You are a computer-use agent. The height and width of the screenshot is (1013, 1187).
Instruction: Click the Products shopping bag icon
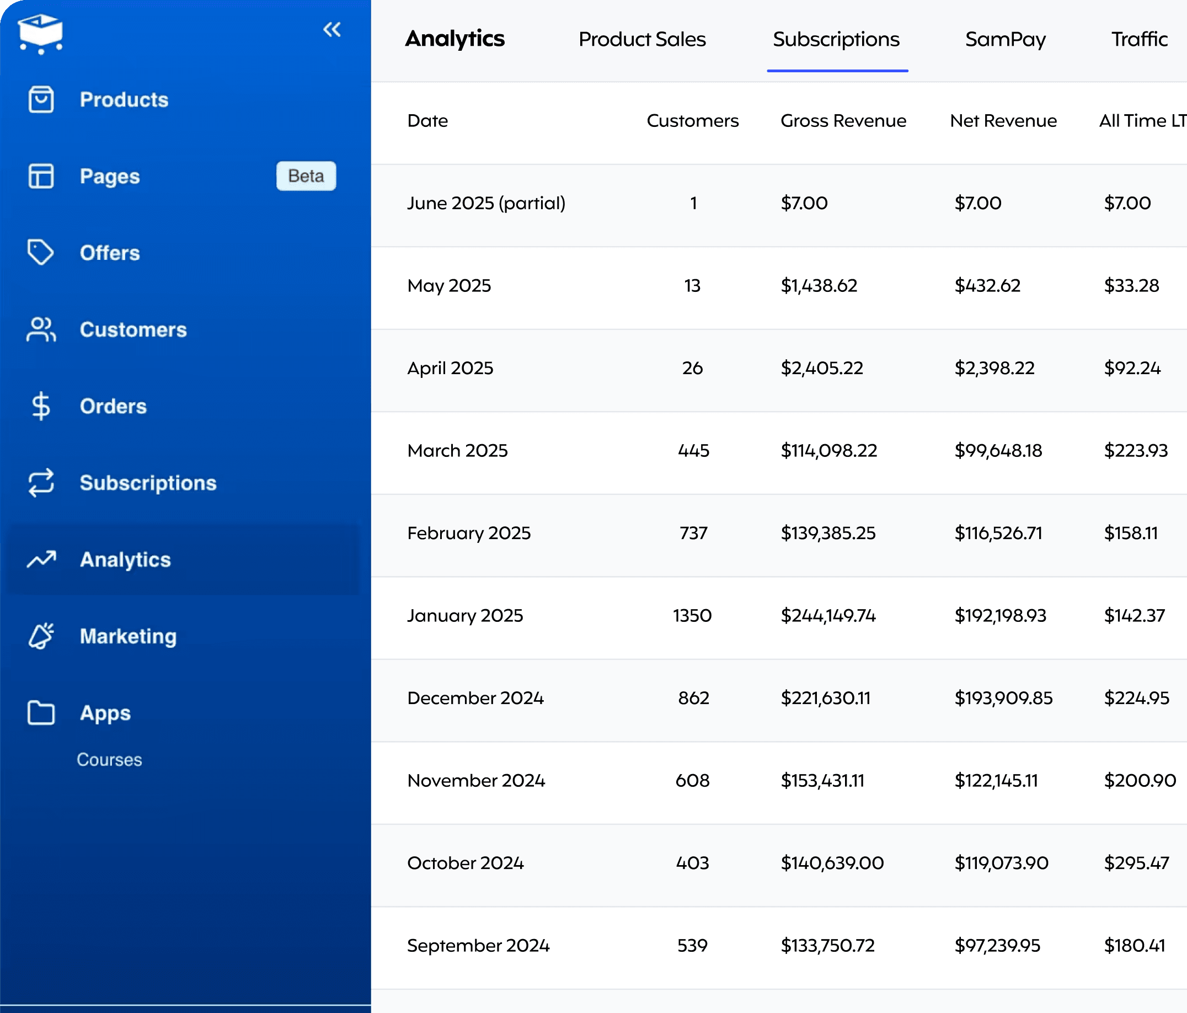41,100
